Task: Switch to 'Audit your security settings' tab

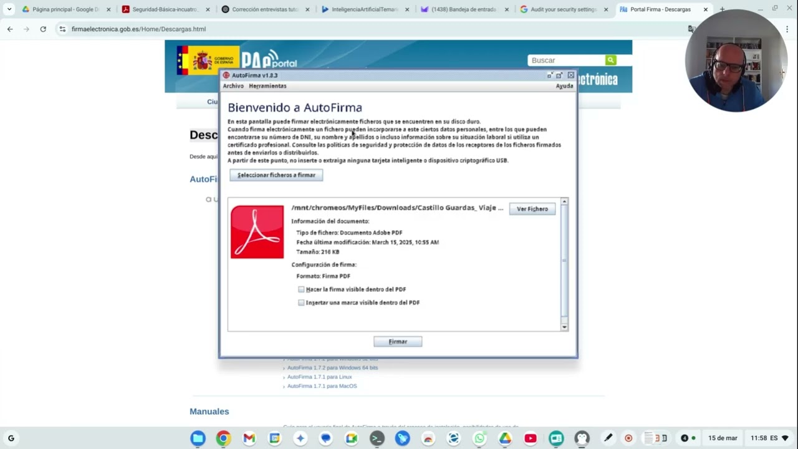Action: pyautogui.click(x=564, y=9)
